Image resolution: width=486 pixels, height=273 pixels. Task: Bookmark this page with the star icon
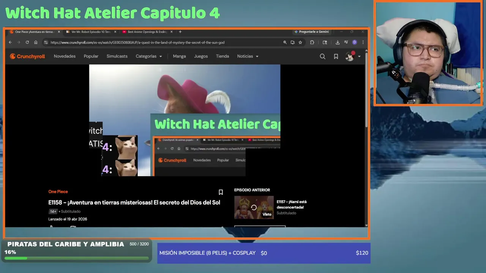tap(300, 42)
